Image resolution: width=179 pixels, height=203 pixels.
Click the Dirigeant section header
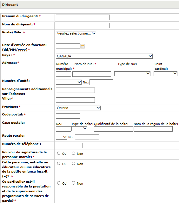89,5
